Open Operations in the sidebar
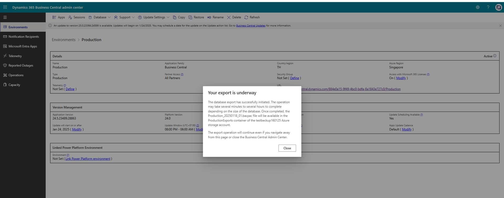This screenshot has width=504, height=198. click(x=23, y=75)
